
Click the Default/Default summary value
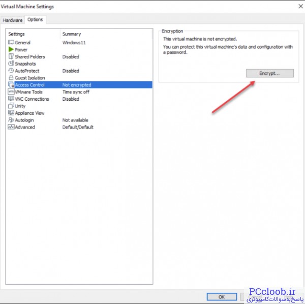[x=78, y=127]
